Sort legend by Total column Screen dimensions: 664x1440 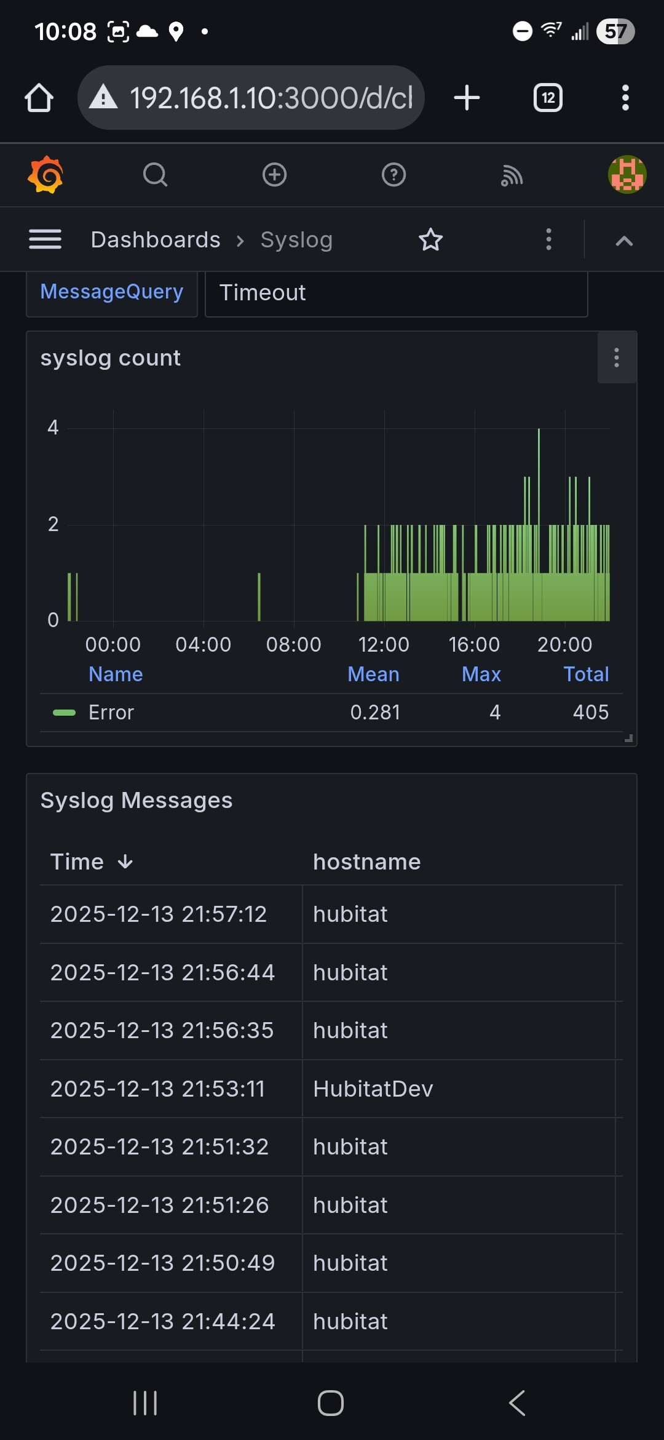[x=586, y=674]
